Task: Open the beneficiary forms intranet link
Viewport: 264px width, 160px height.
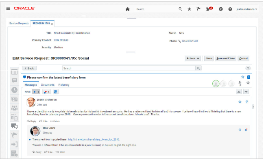Action: (94, 140)
